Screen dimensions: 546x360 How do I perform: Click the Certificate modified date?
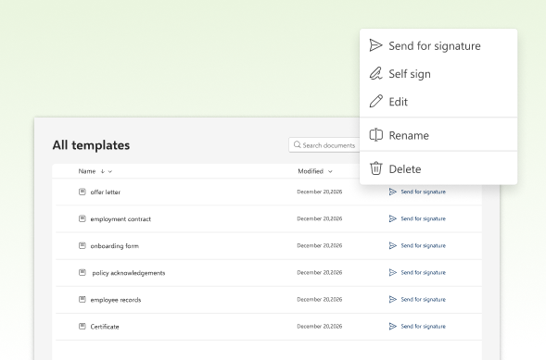point(319,327)
